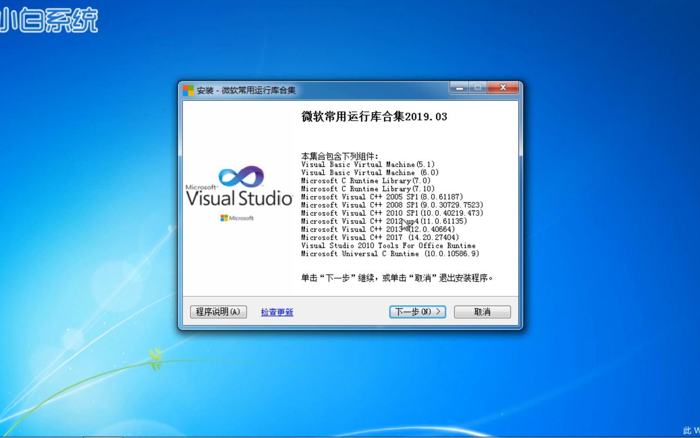
Task: Open 程序说明(A) program description
Action: pyautogui.click(x=218, y=312)
